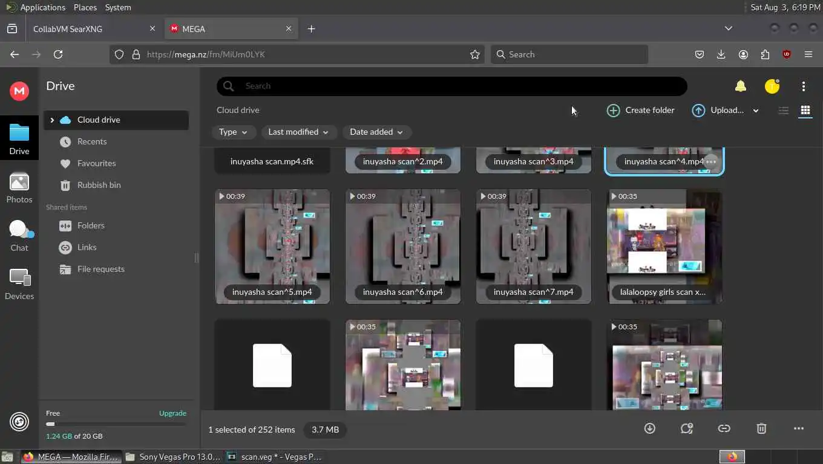Screen dimensions: 823x464
Task: Open the yellow account avatar
Action: point(772,86)
